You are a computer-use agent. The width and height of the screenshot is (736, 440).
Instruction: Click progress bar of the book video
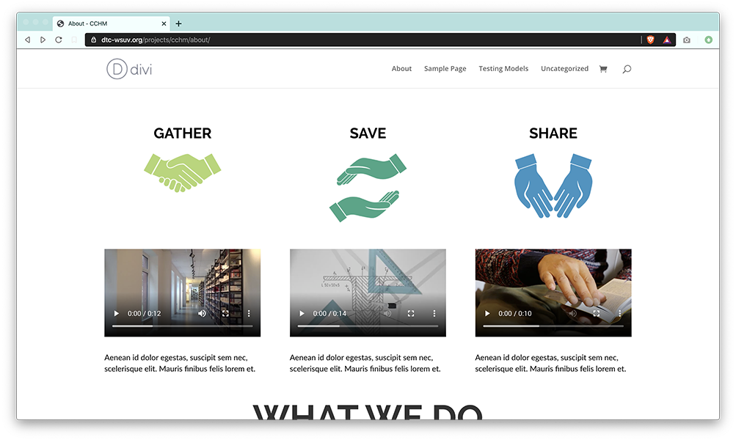coord(553,326)
